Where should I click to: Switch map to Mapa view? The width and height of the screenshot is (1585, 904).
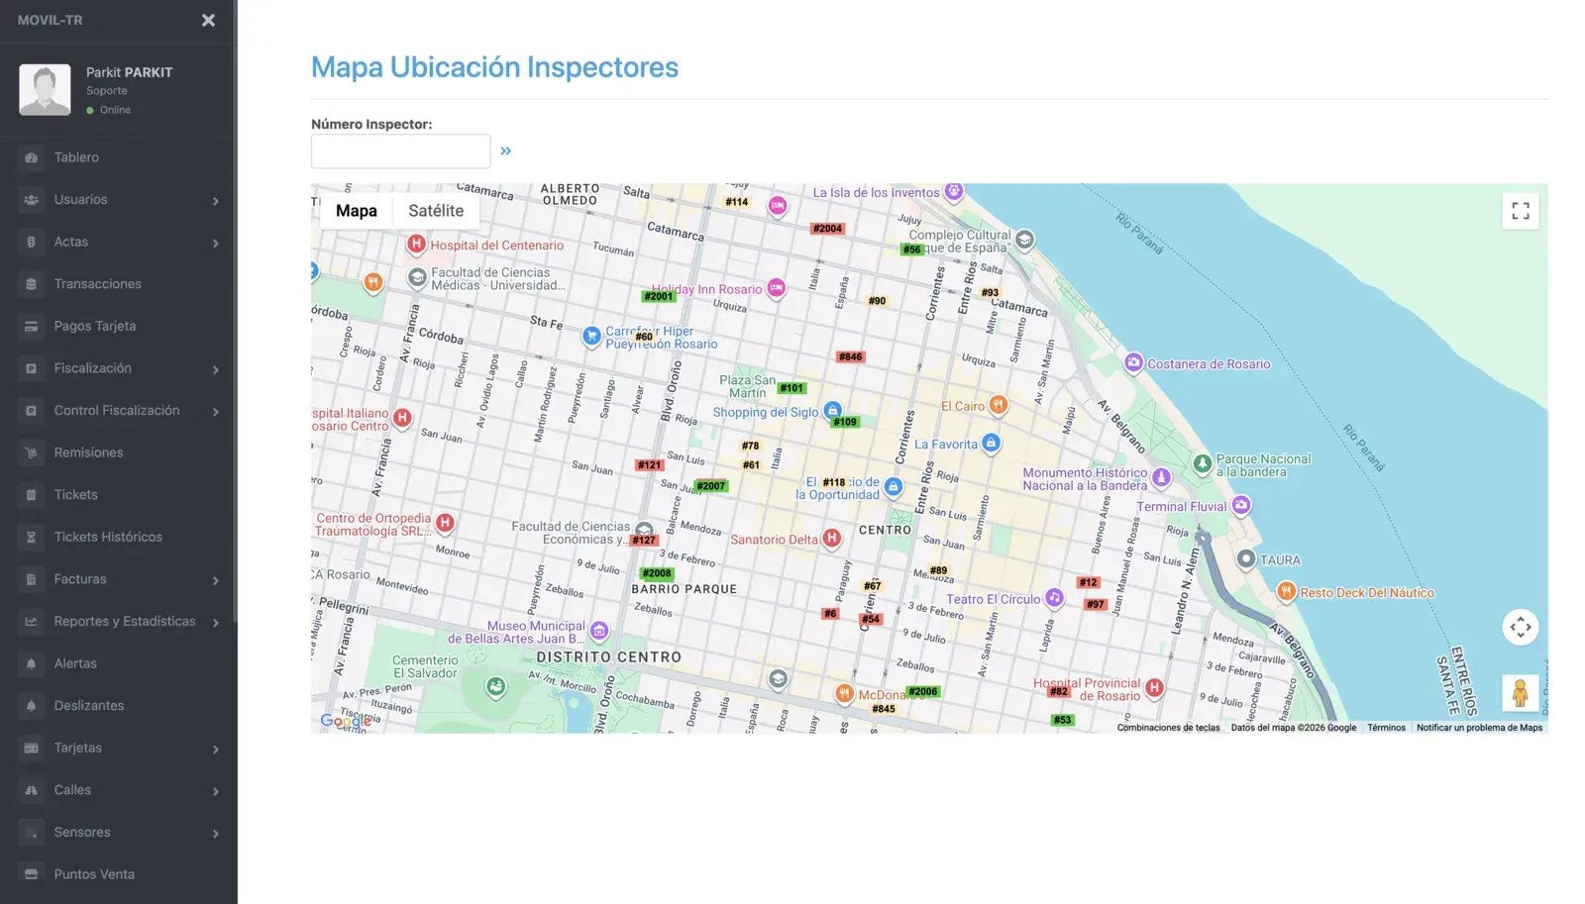click(x=357, y=211)
